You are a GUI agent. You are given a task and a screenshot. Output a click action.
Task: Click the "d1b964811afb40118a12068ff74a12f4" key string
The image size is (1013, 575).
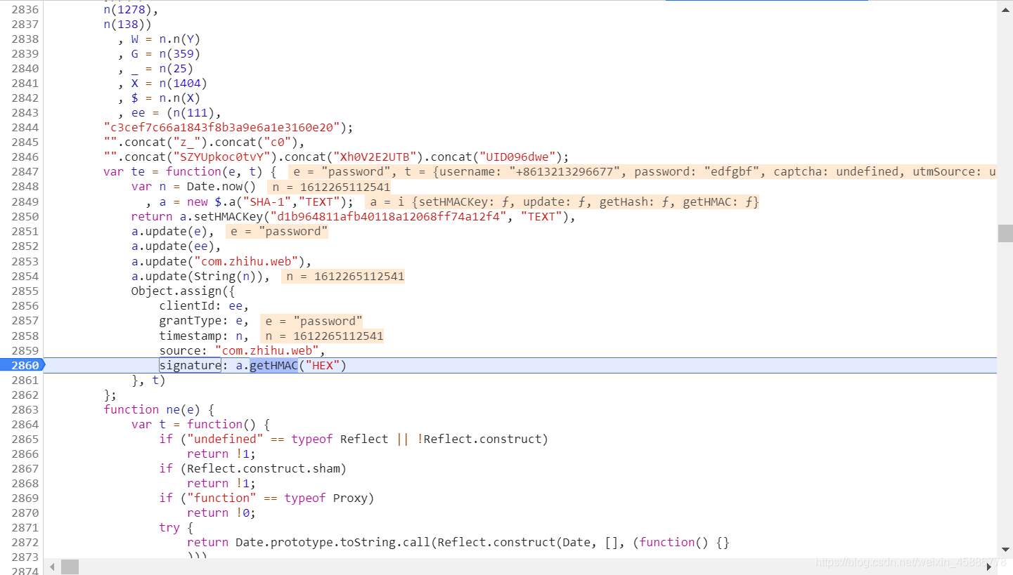coord(389,216)
